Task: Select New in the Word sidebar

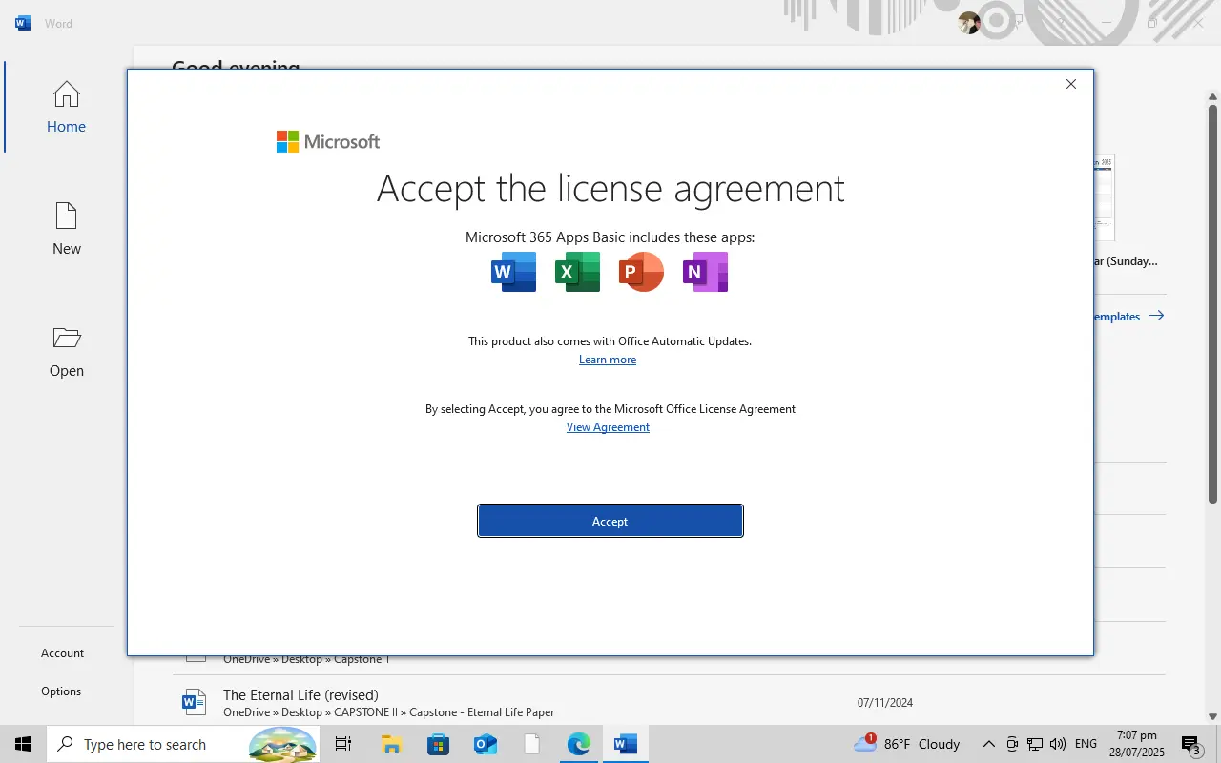Action: point(66,229)
